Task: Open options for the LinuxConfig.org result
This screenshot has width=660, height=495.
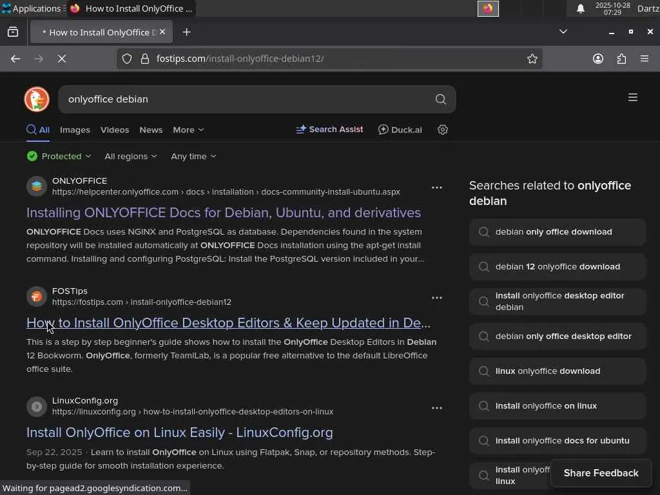Action: pyautogui.click(x=437, y=408)
